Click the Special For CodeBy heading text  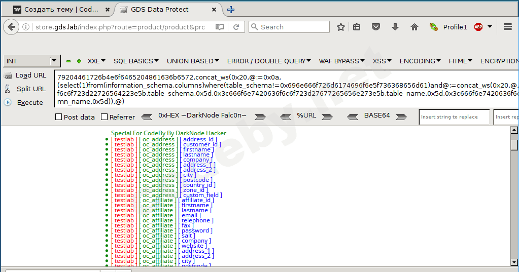click(x=168, y=133)
